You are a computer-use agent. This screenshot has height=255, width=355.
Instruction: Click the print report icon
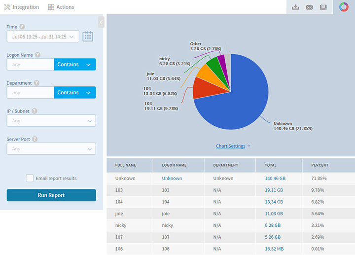coord(323,7)
